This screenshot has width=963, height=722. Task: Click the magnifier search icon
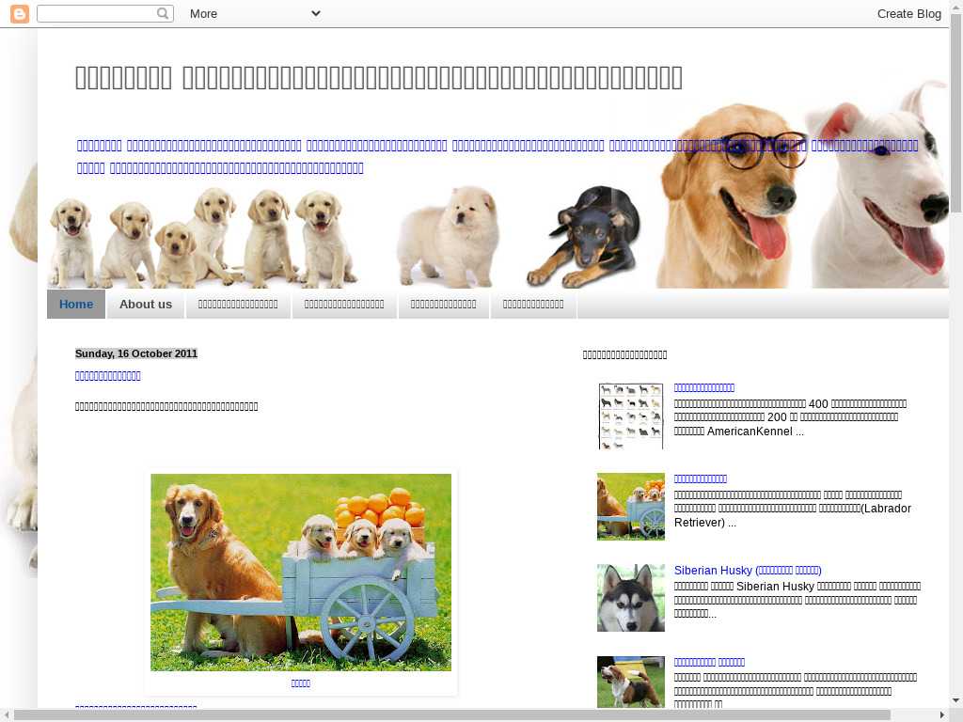click(162, 13)
